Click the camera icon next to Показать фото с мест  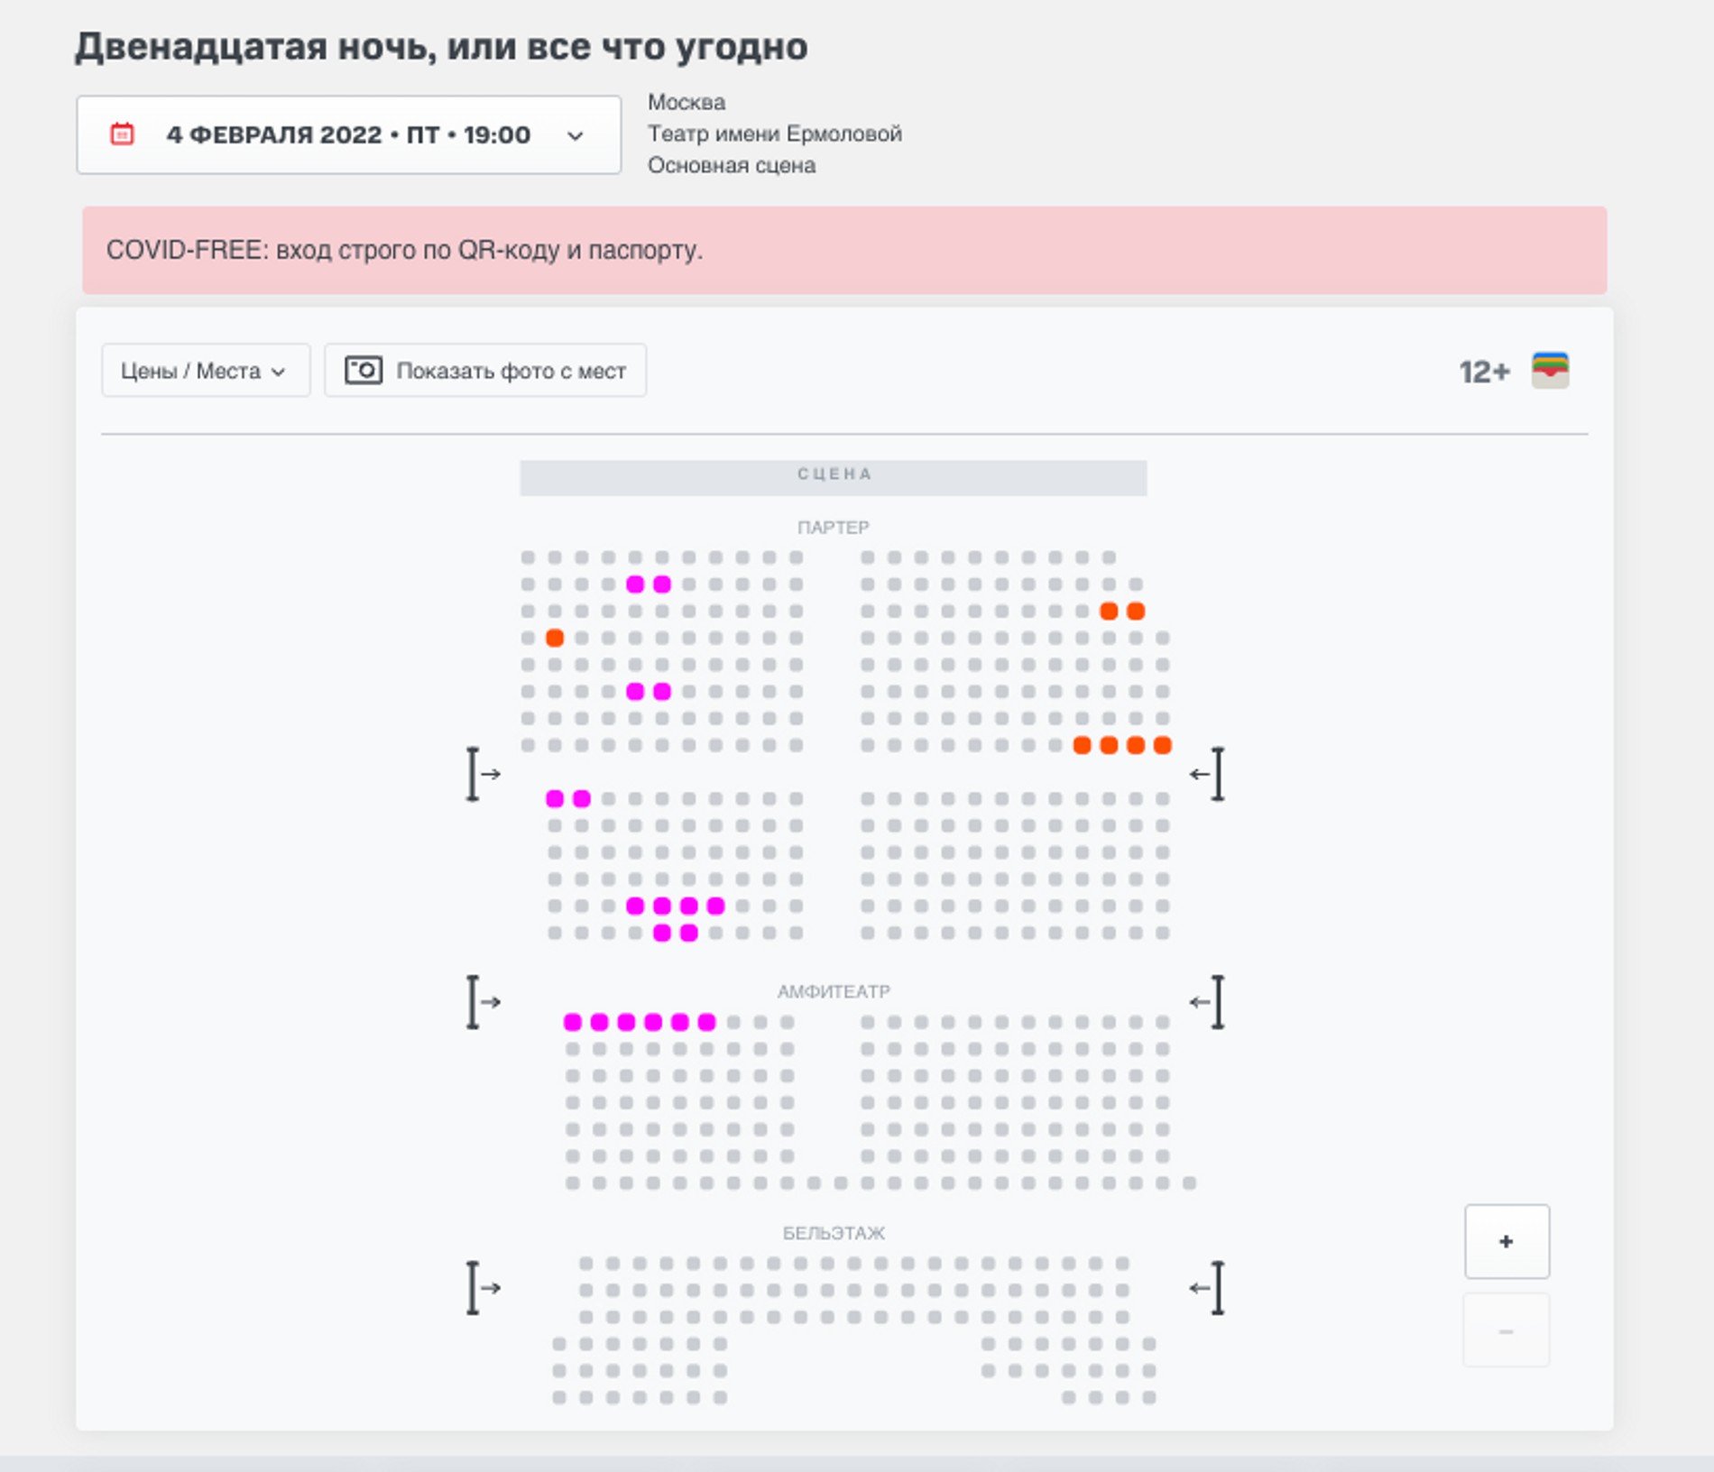364,370
